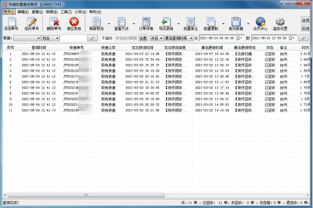Sort by the 序号 column header

click(x=11, y=47)
